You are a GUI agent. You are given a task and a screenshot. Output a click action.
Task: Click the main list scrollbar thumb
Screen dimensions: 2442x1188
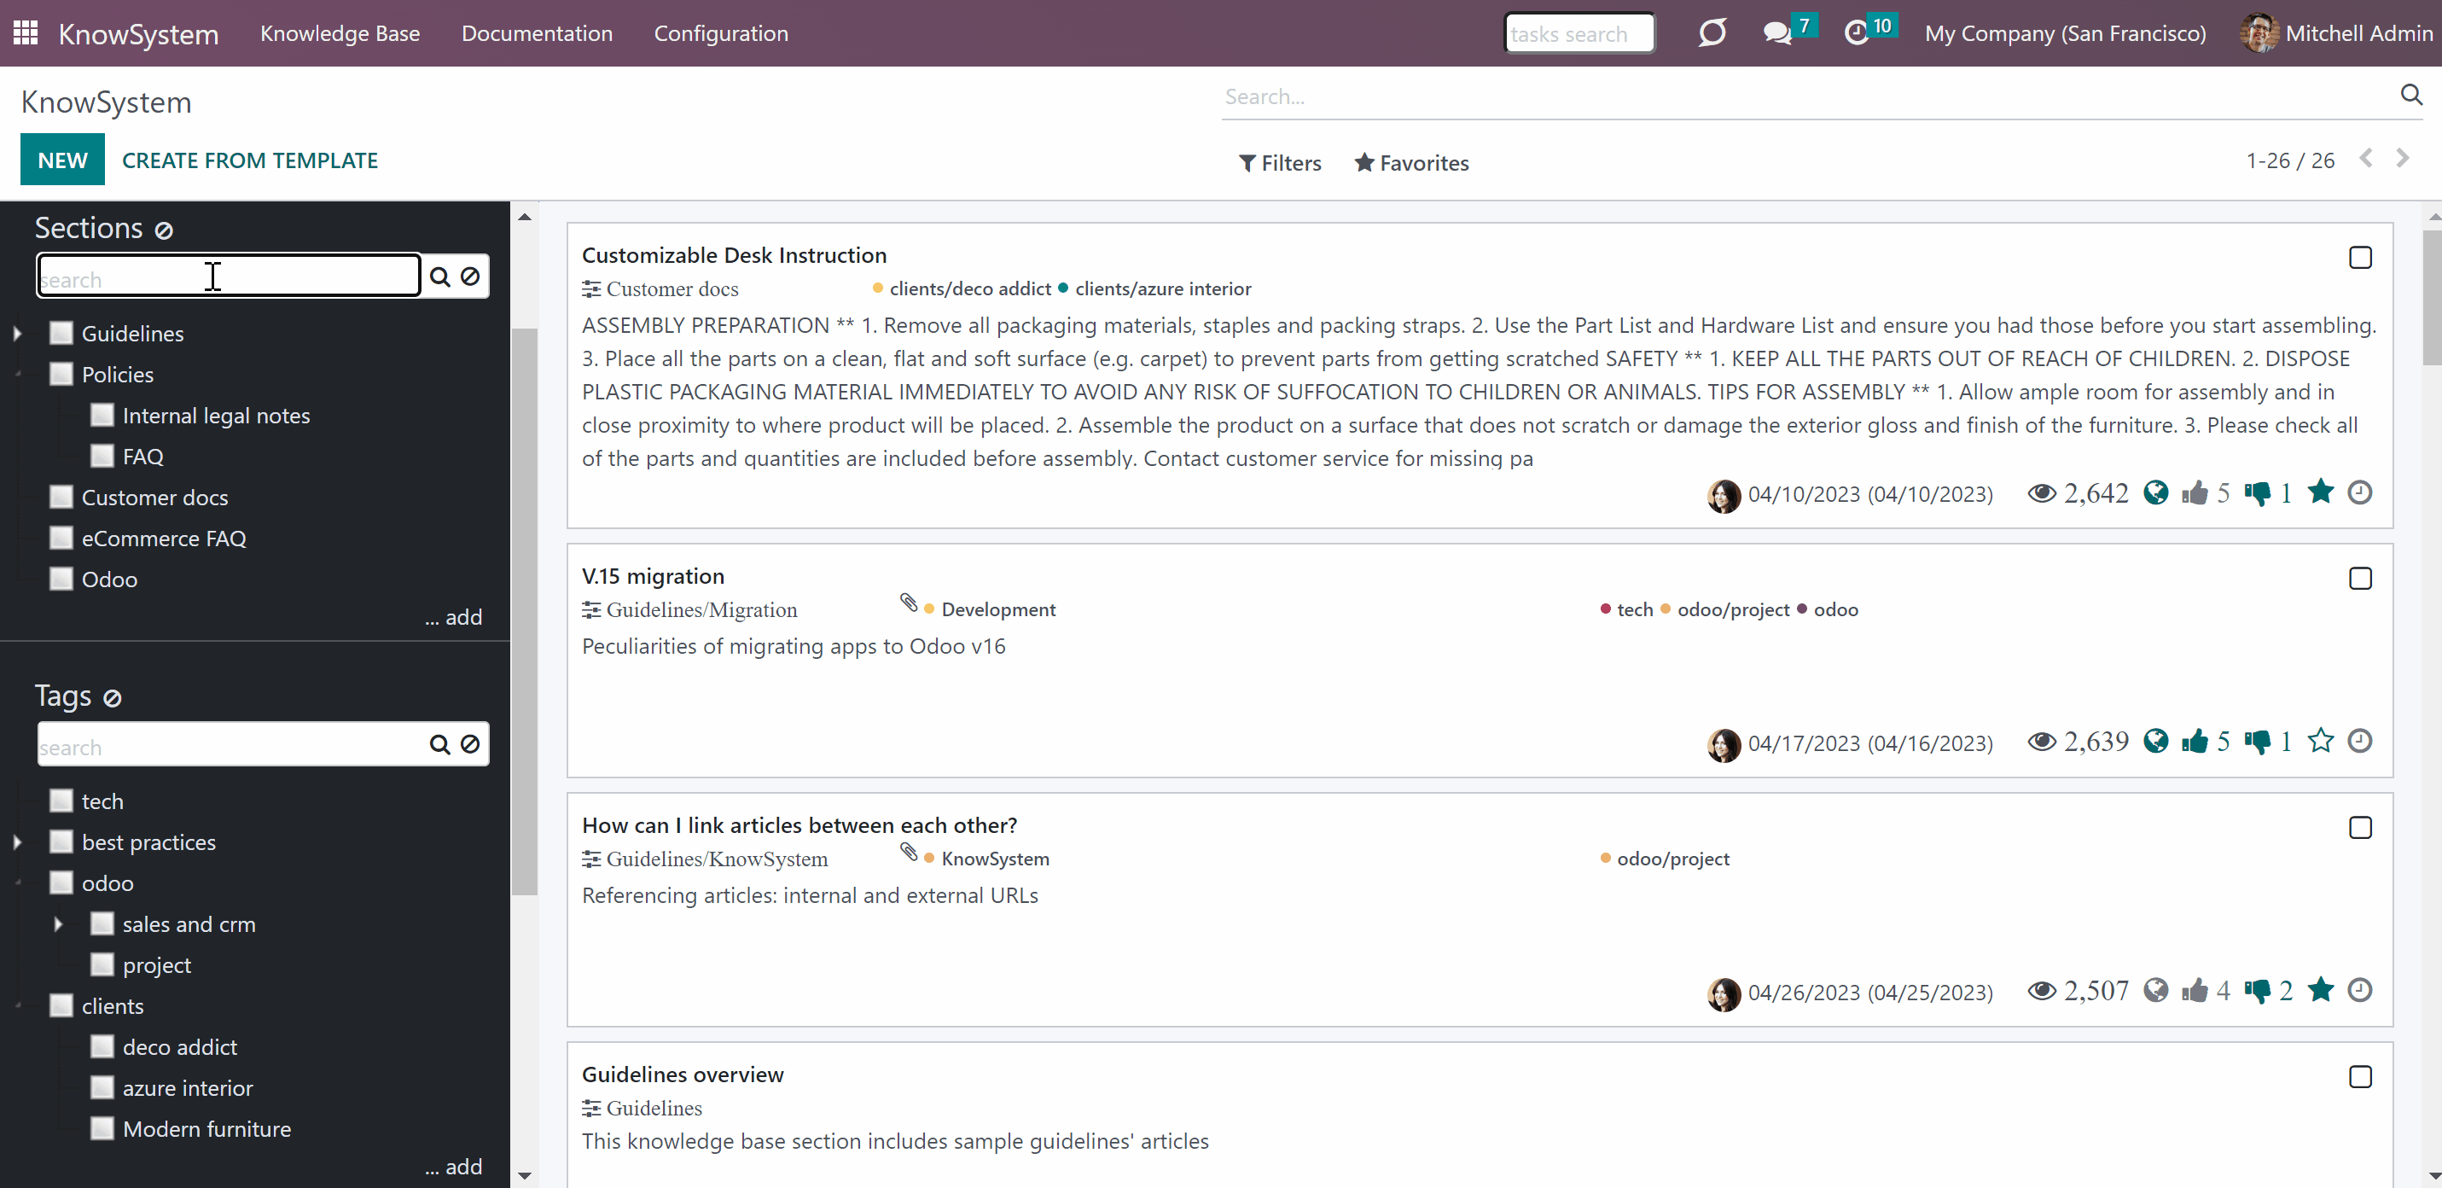point(2433,298)
